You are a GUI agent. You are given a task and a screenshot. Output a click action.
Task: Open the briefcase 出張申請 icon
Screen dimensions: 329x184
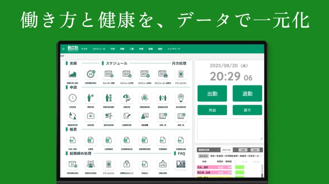coord(91,116)
